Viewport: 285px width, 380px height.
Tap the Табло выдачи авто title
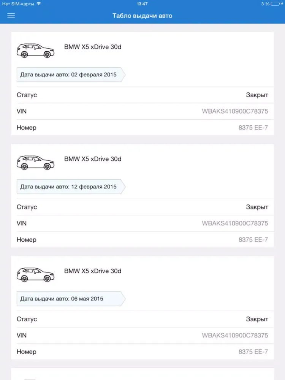(142, 16)
